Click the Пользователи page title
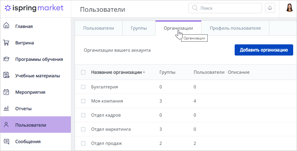The image size is (297, 151). pos(103,9)
